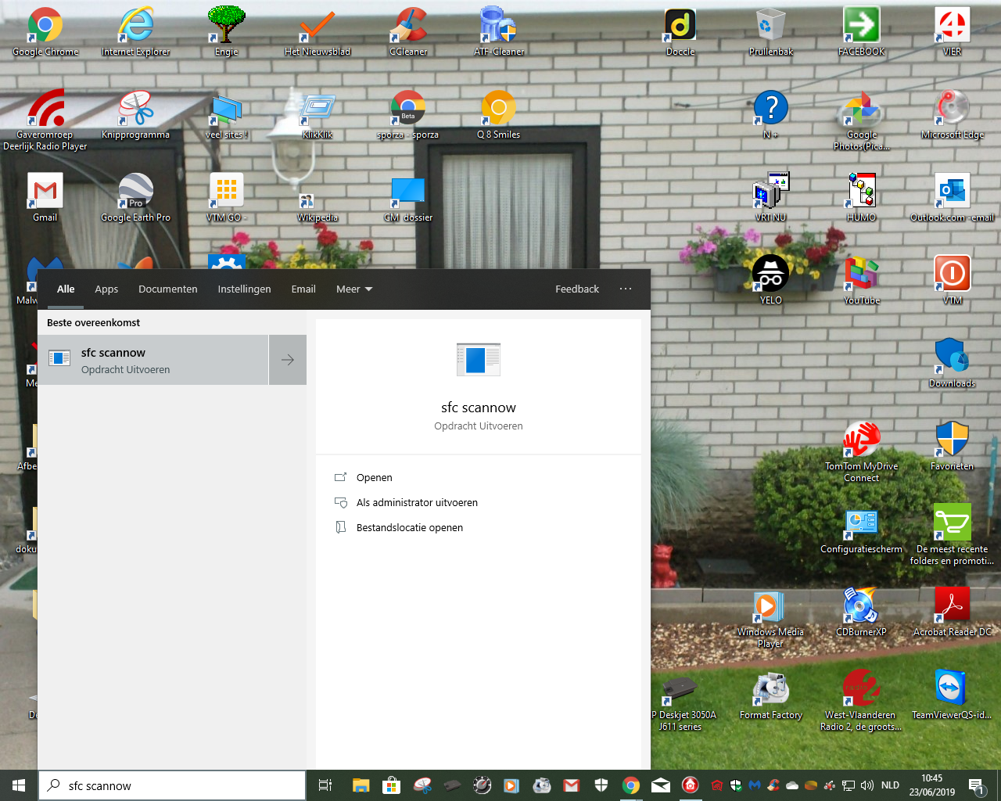The height and width of the screenshot is (801, 1001).
Task: Click the Feedback link in search panel
Action: (x=577, y=289)
